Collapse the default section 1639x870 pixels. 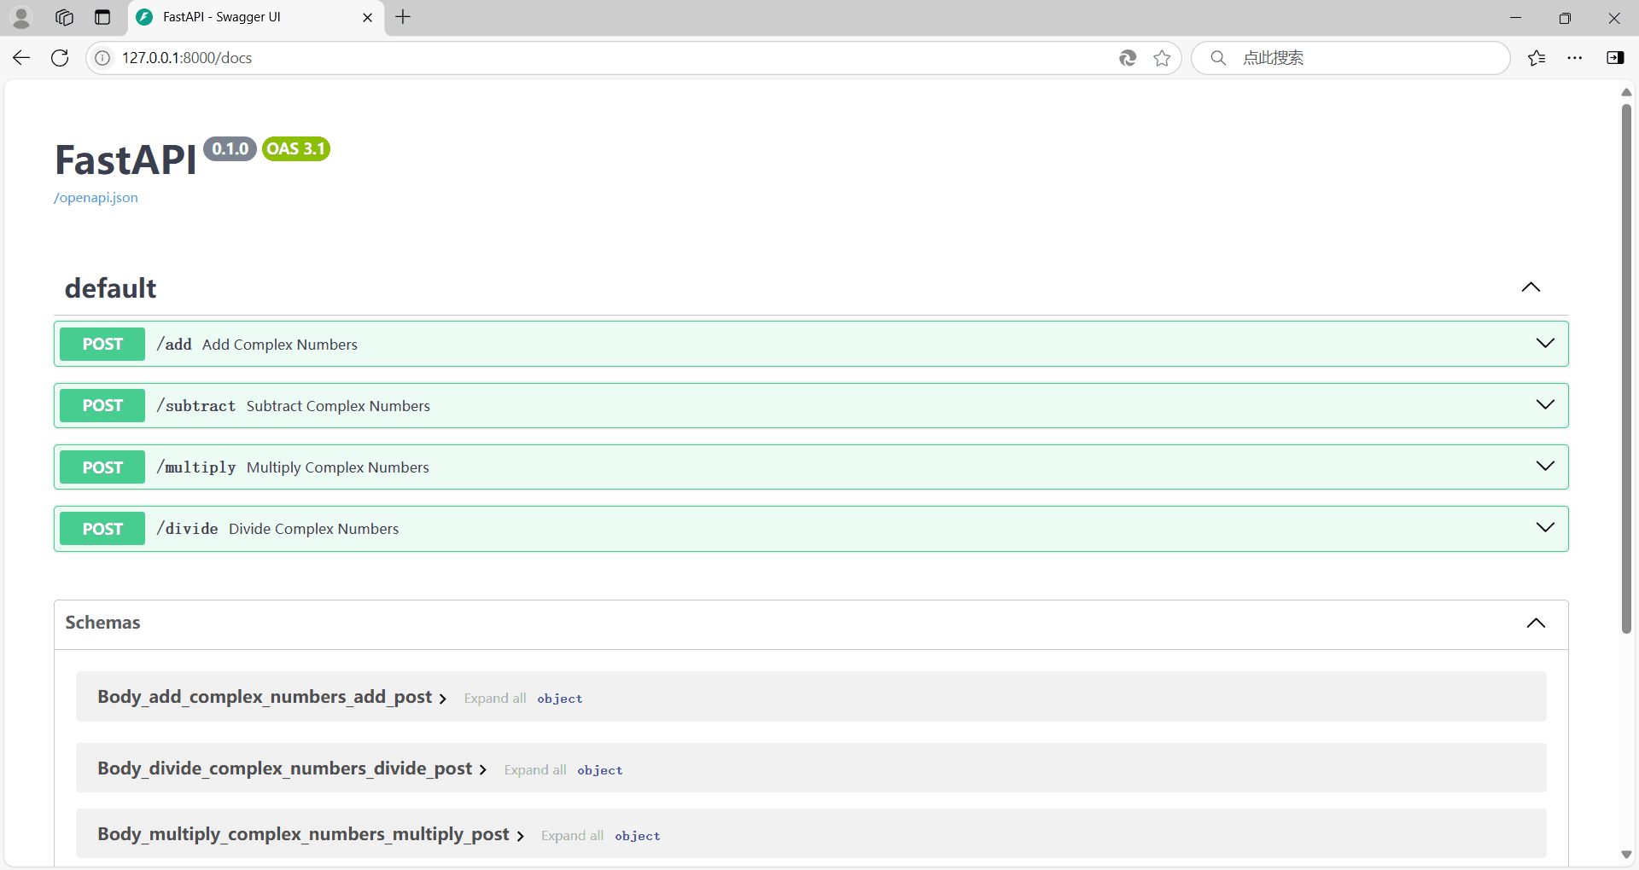[x=1531, y=287]
